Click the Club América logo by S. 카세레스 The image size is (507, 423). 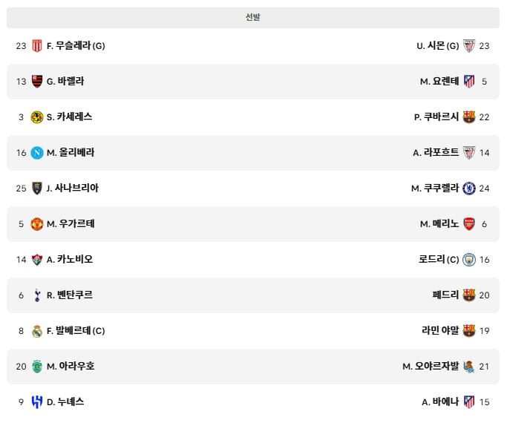click(37, 117)
